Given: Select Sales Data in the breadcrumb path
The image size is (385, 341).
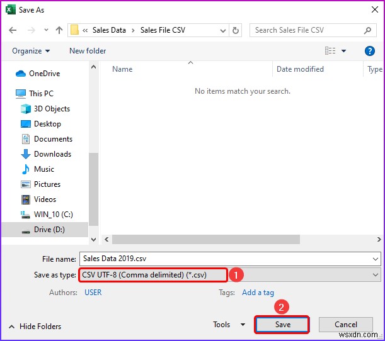Looking at the screenshot, I should (x=109, y=30).
